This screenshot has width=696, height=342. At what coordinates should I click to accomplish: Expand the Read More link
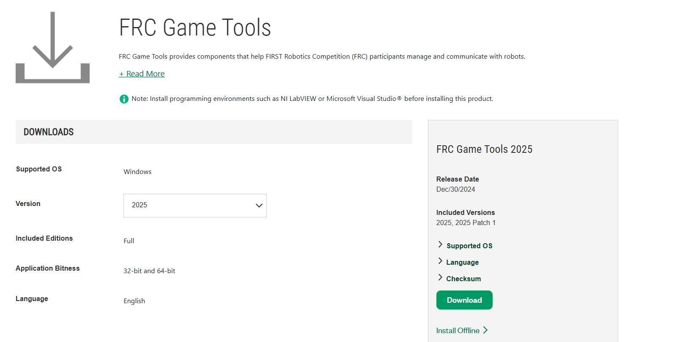(142, 74)
